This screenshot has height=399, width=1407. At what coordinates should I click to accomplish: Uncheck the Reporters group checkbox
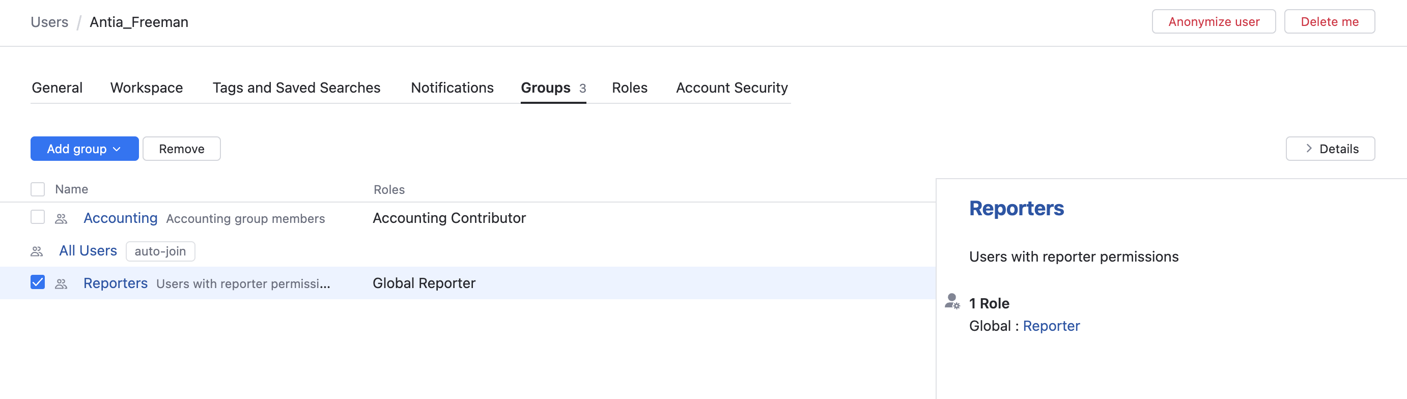point(38,282)
